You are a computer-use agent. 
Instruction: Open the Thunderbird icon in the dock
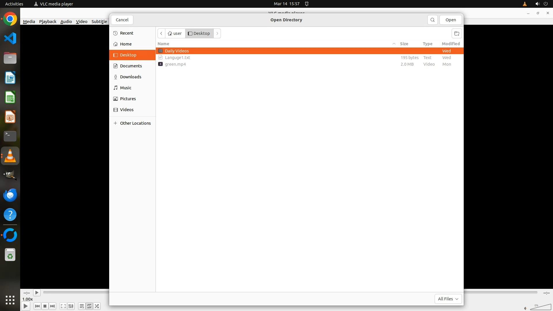tap(10, 195)
